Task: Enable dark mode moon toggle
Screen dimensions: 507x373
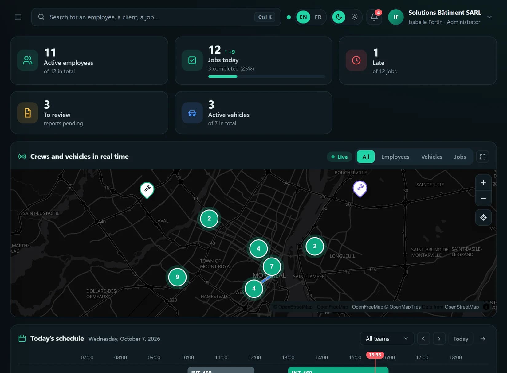Action: point(339,17)
